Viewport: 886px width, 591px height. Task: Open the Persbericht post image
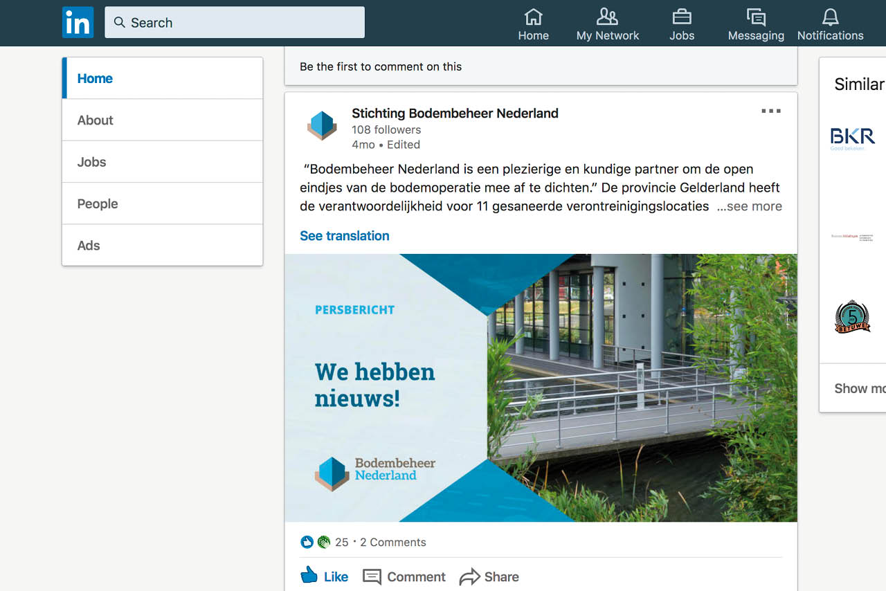pos(541,388)
